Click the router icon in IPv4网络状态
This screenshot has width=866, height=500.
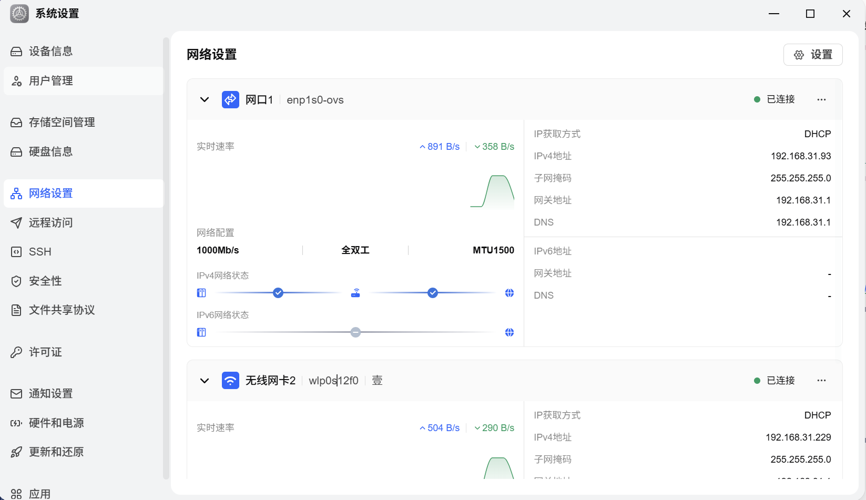(x=355, y=293)
